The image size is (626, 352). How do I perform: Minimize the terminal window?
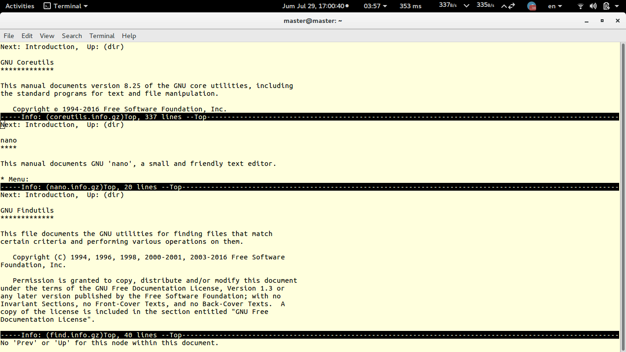point(587,21)
